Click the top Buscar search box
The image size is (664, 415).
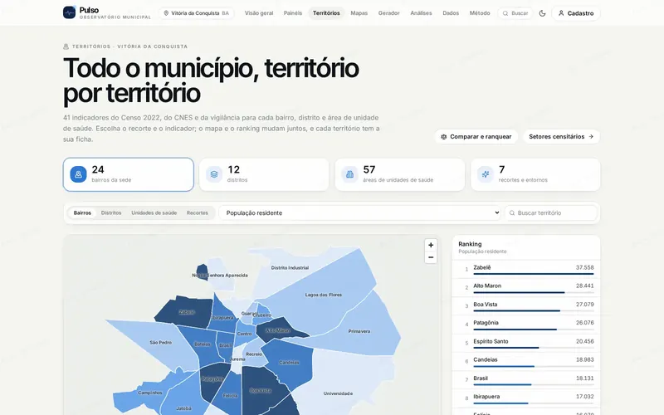pos(515,13)
